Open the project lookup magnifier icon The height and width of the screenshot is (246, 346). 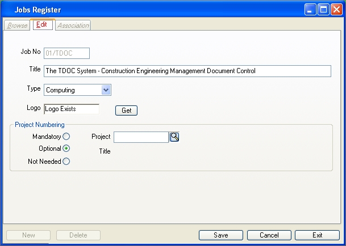[174, 137]
